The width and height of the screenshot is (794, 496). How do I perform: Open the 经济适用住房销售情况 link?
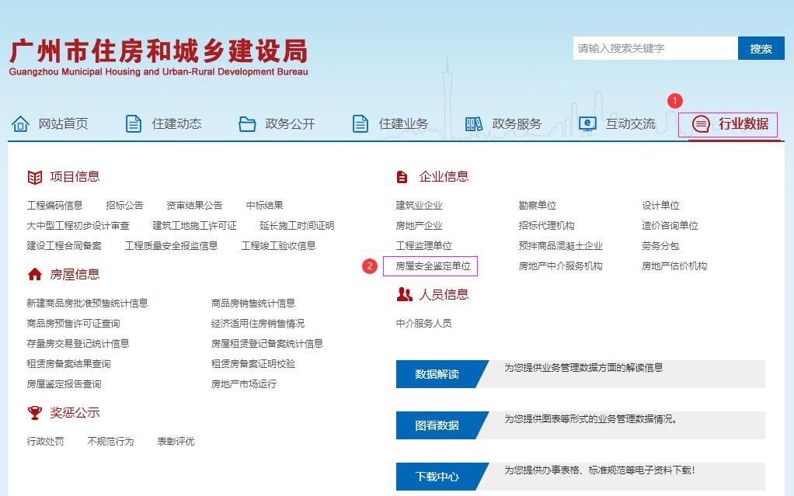click(x=258, y=324)
